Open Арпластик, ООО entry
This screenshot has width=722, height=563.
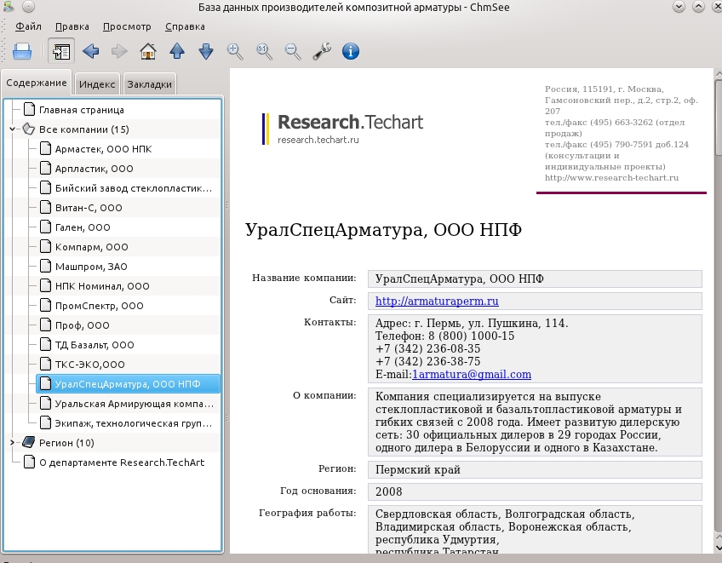click(x=94, y=169)
